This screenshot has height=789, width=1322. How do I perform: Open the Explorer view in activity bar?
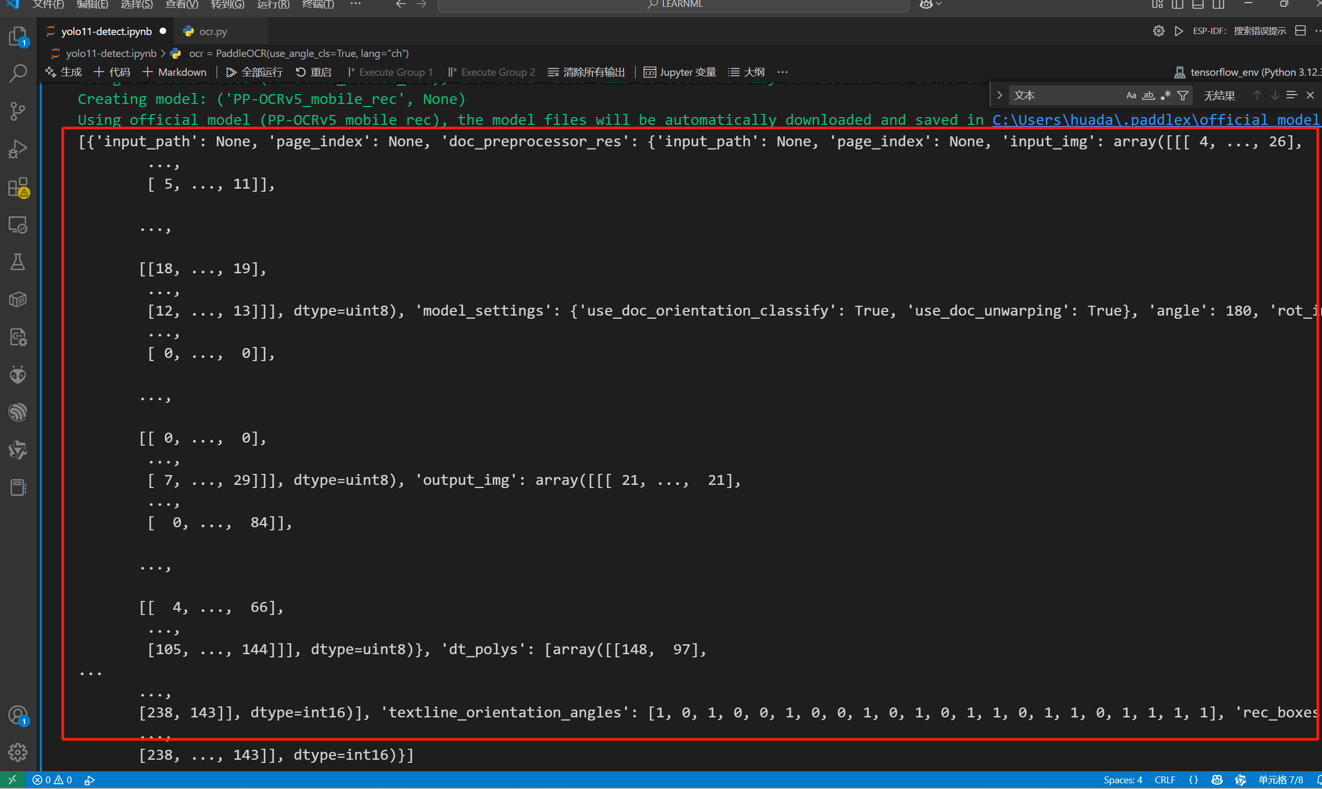(x=18, y=37)
